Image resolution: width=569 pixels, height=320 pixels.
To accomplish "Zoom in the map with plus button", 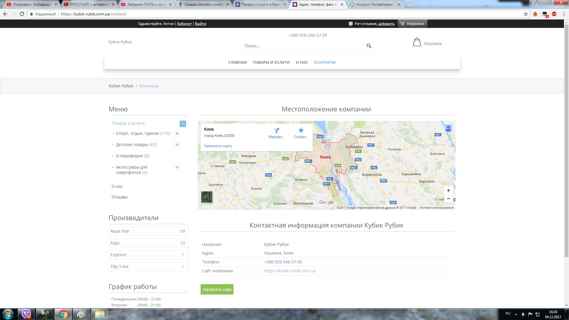I will [448, 191].
